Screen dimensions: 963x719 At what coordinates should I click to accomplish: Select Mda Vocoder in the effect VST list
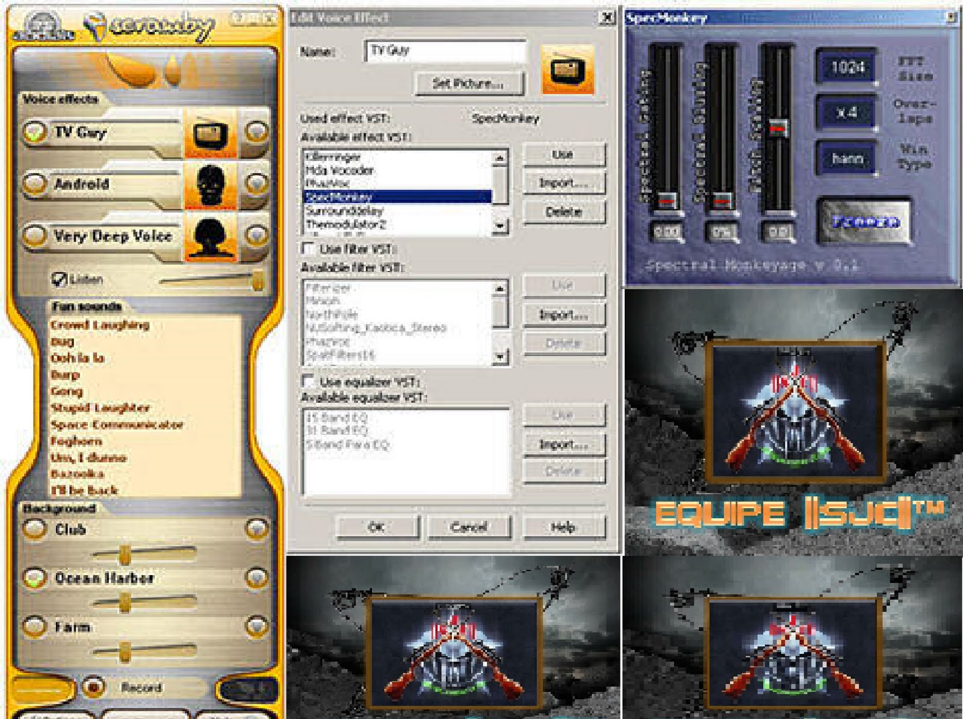[398, 170]
